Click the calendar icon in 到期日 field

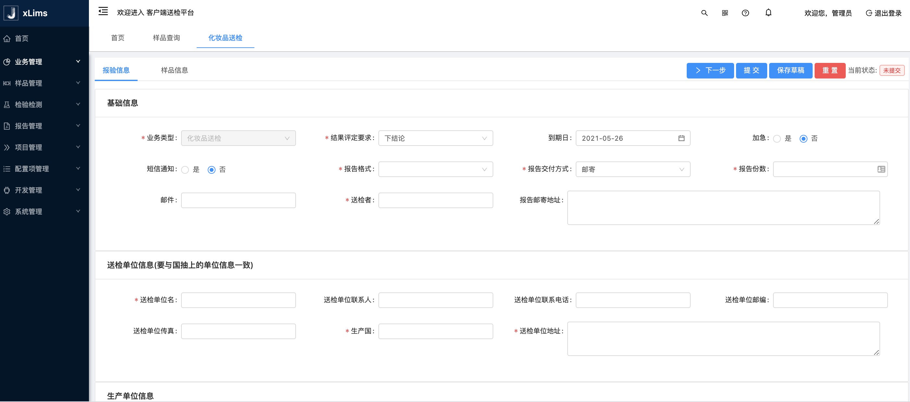(681, 138)
